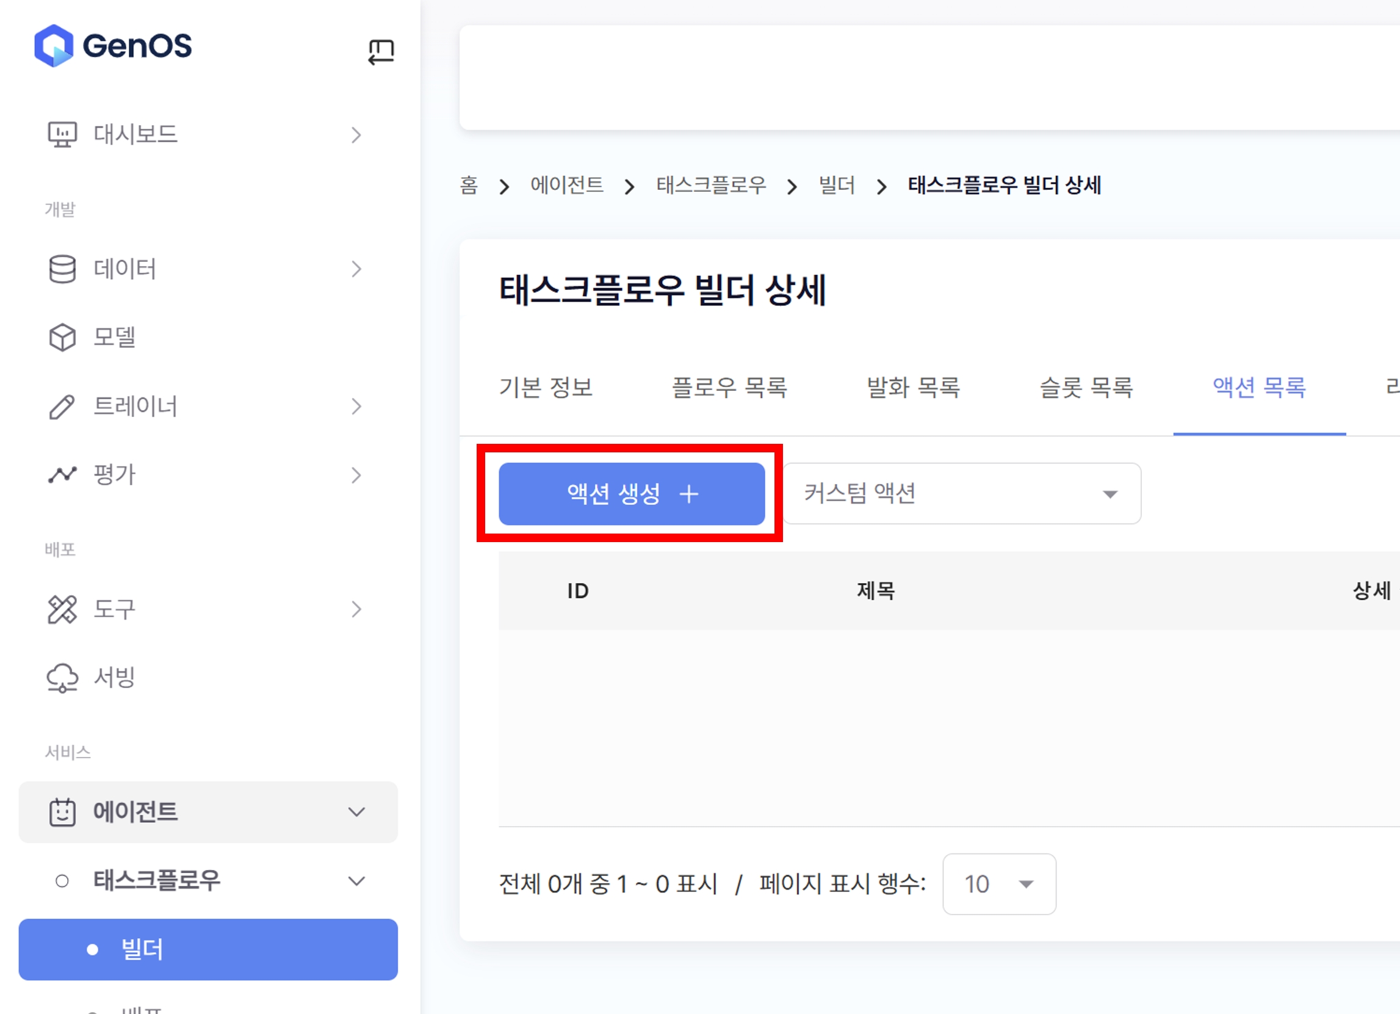Image resolution: width=1400 pixels, height=1014 pixels.
Task: Click the 에이전트 robot face icon
Action: [x=62, y=812]
